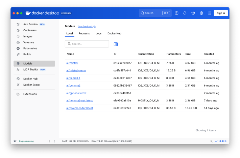The width and height of the screenshot is (240, 158).
Task: Open the ai/mistral model
Action: coord(72,63)
